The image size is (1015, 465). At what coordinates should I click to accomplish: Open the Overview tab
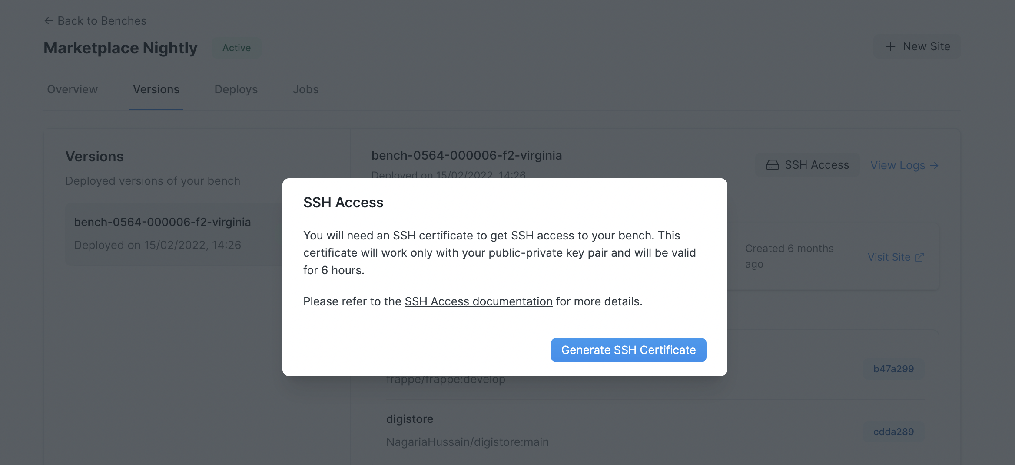click(72, 89)
